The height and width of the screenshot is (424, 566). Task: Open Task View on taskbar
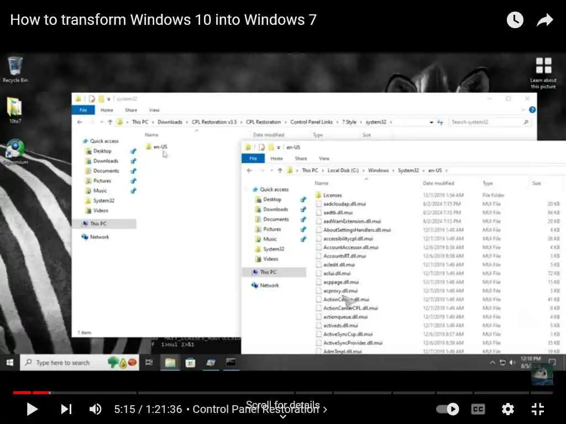pyautogui.click(x=149, y=362)
